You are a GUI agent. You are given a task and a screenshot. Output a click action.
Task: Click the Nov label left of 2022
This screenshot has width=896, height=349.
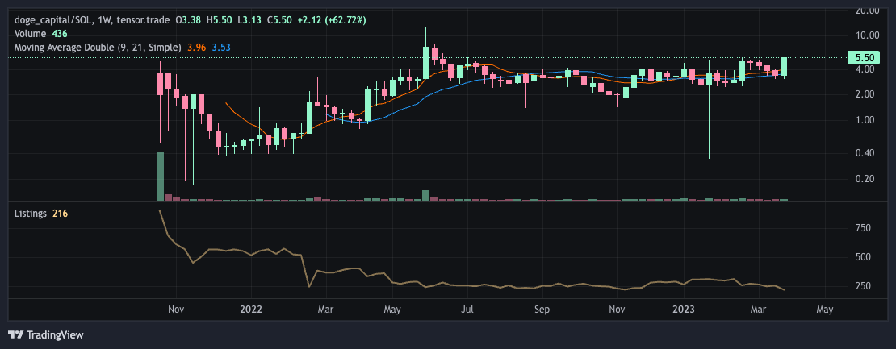click(x=177, y=309)
